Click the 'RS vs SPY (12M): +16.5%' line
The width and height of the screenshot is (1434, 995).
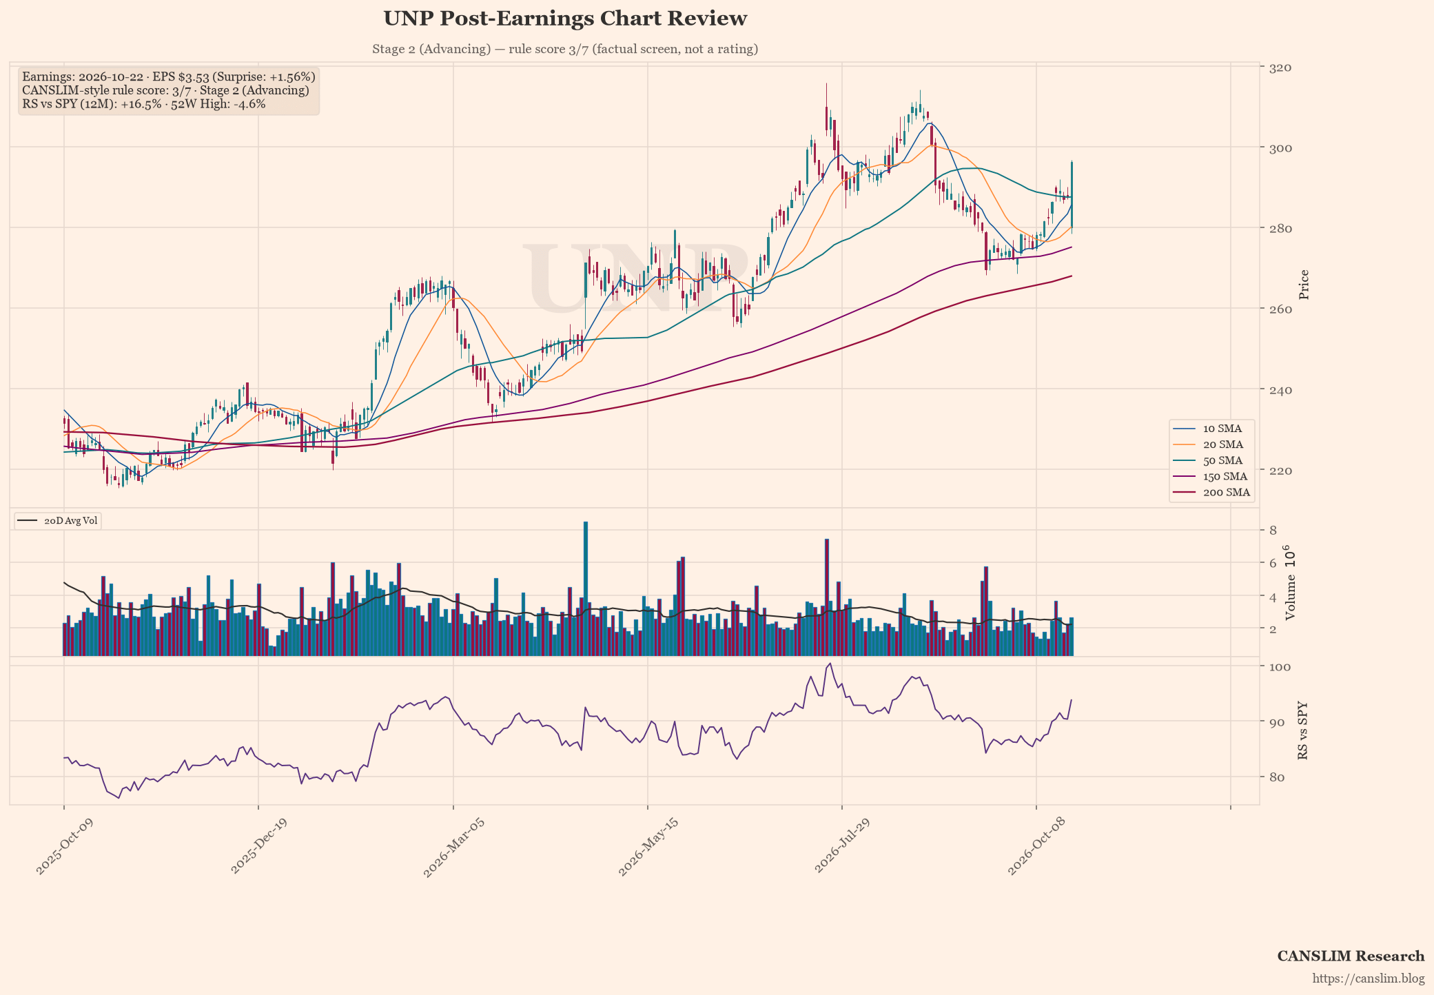144,104
